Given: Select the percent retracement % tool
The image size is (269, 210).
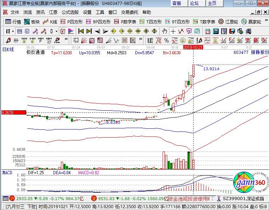Looking at the screenshot, I should [167, 40].
